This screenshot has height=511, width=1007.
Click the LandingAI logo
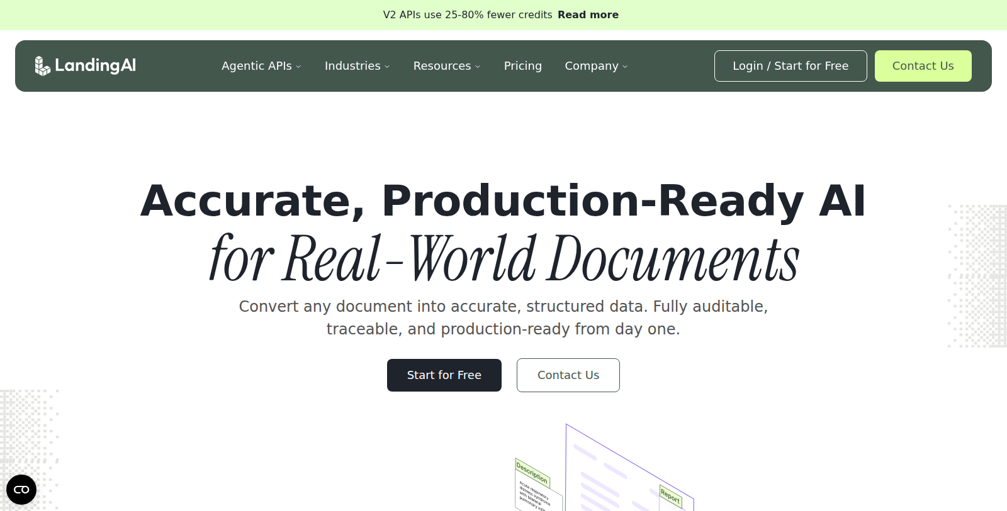85,65
